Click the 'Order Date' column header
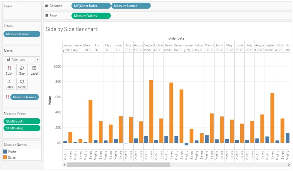Image resolution: width=293 pixels, height=171 pixels. click(x=176, y=38)
